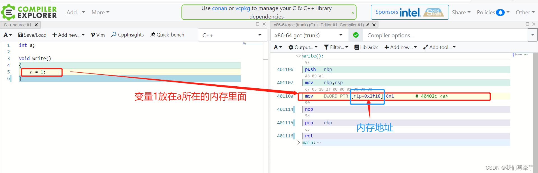Click the assembly pane vertical scrollbar

535,112
